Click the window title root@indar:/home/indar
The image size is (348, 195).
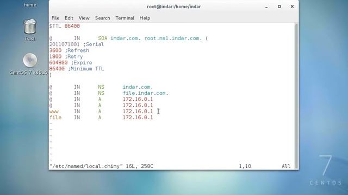pyautogui.click(x=173, y=6)
